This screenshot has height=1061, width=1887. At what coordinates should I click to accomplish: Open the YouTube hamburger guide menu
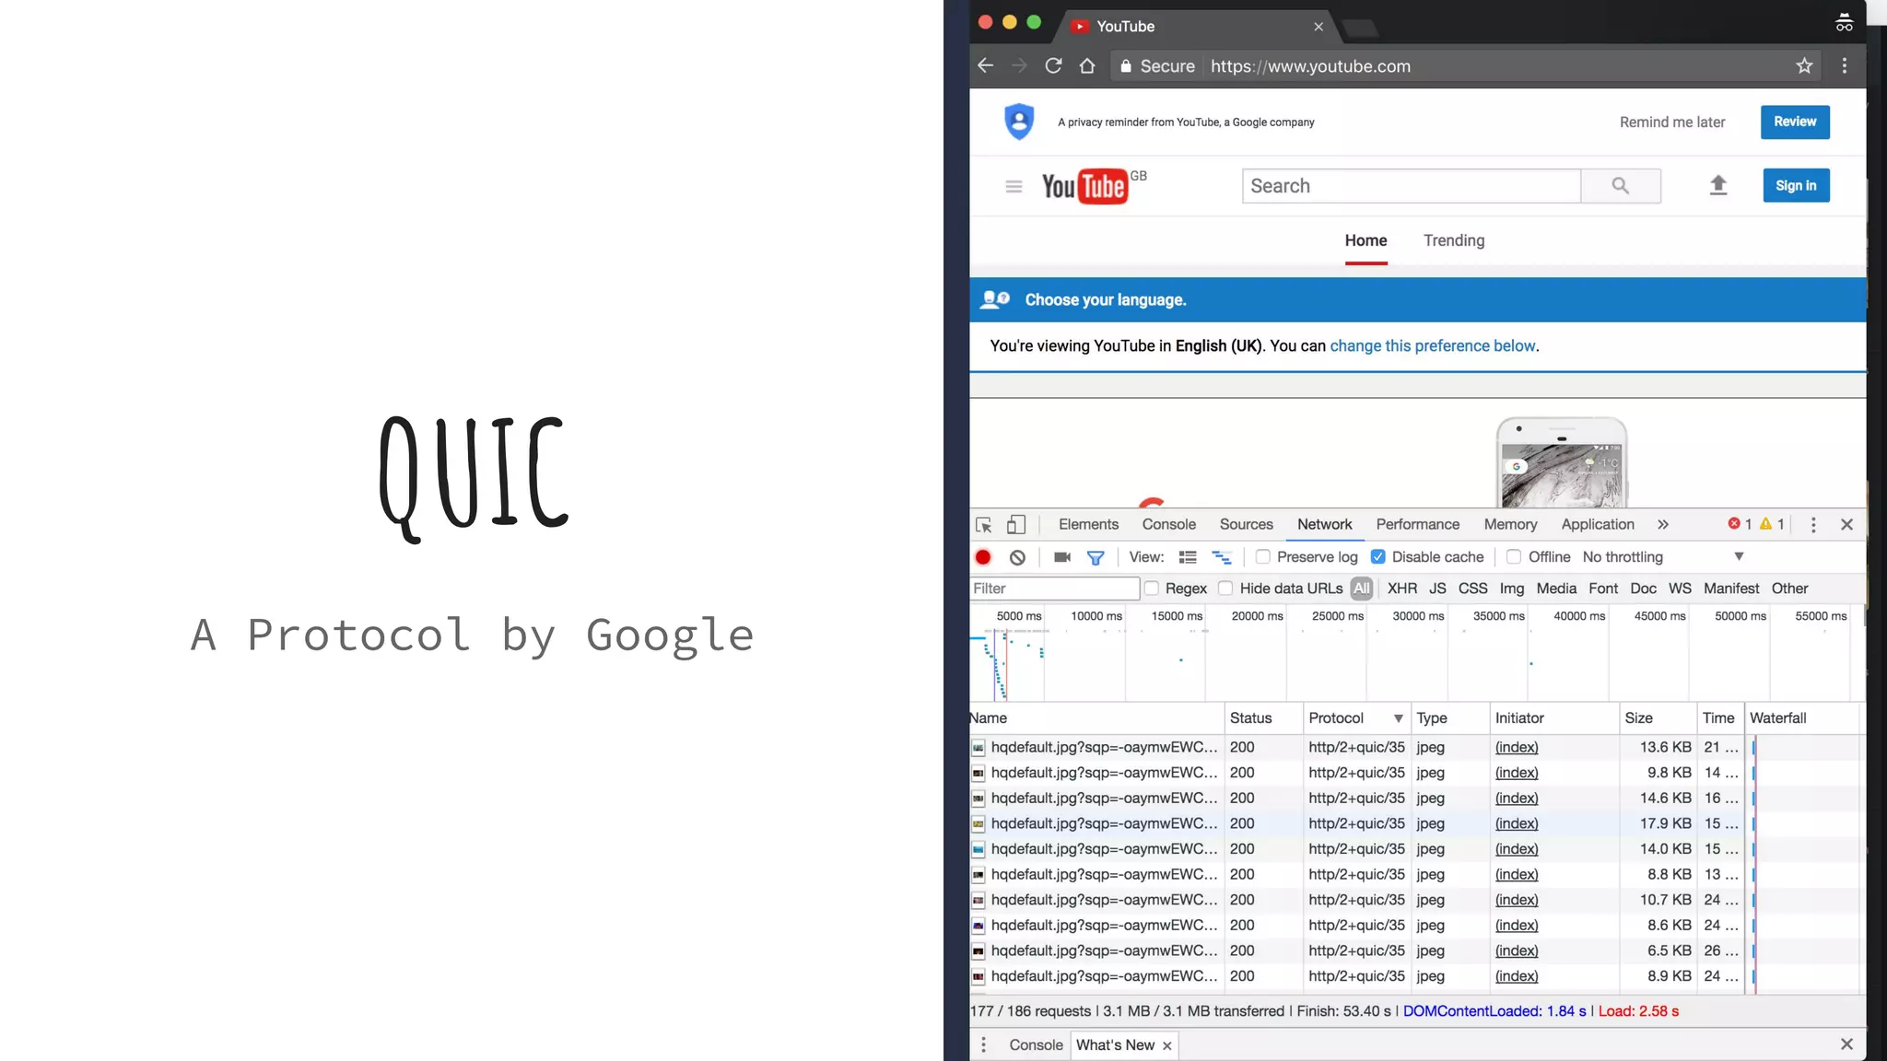(1014, 186)
